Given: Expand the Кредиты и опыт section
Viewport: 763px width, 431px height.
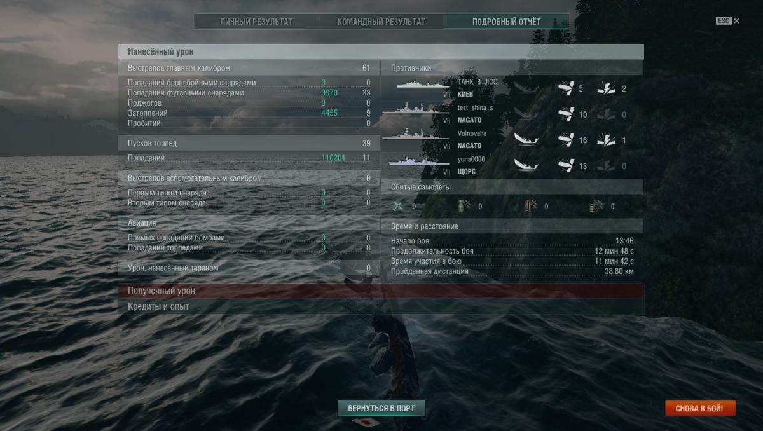Looking at the screenshot, I should 381,306.
